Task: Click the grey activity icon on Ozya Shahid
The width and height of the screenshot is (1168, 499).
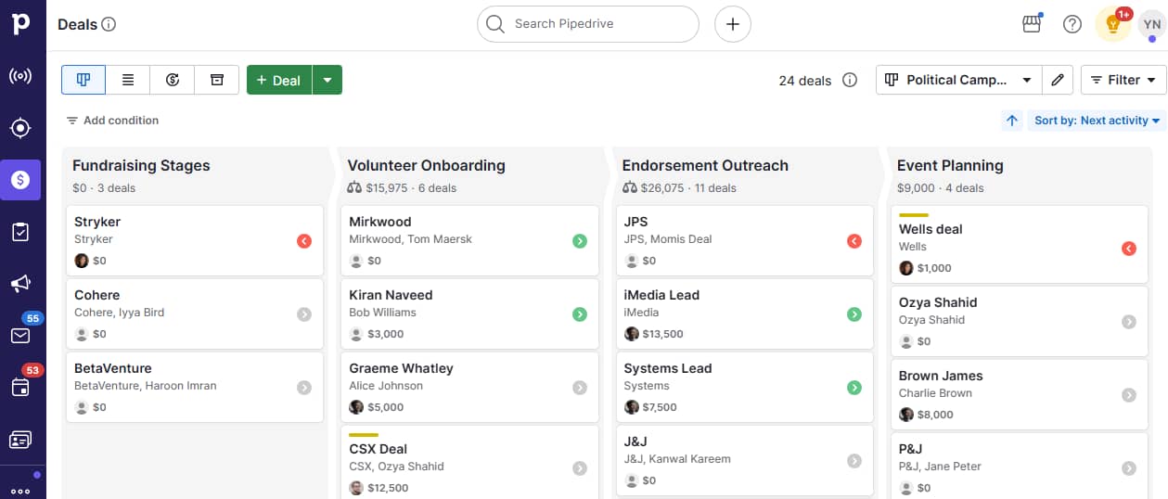Action: click(x=1129, y=322)
